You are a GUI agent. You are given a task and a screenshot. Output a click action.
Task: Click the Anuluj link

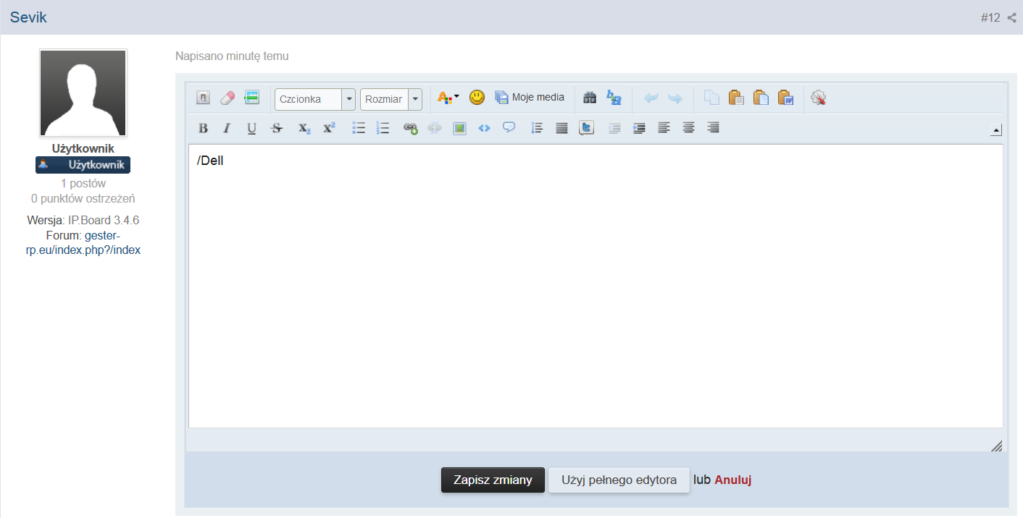(732, 480)
